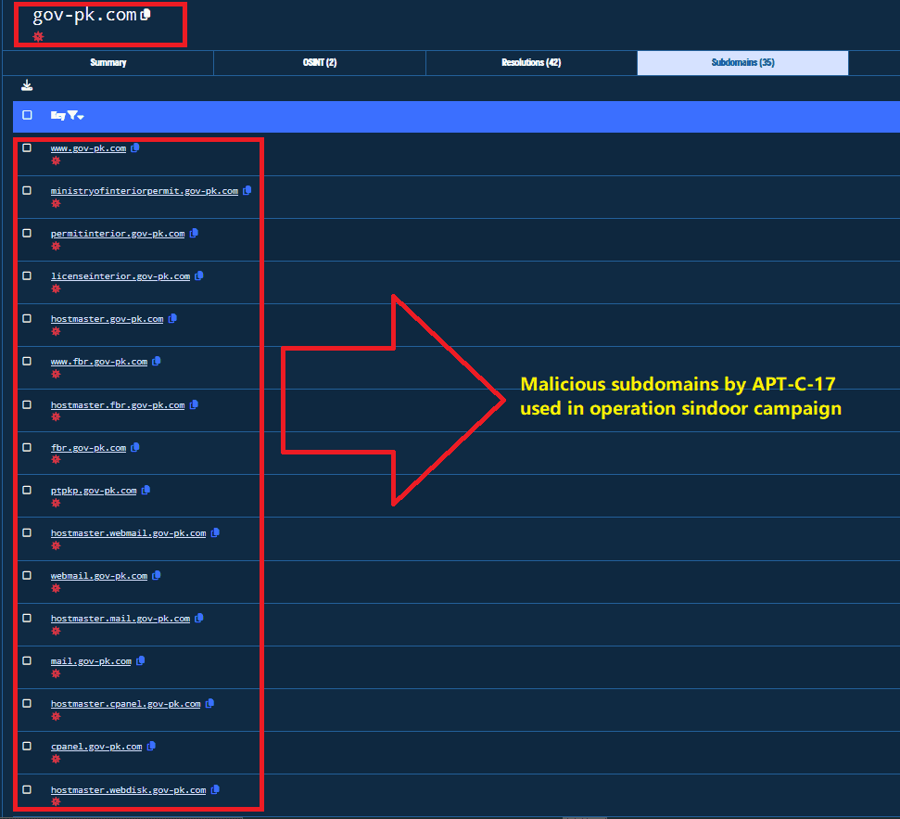Click the hostmaster.cpanel.gov-pk.com link
The image size is (900, 819).
click(x=125, y=703)
